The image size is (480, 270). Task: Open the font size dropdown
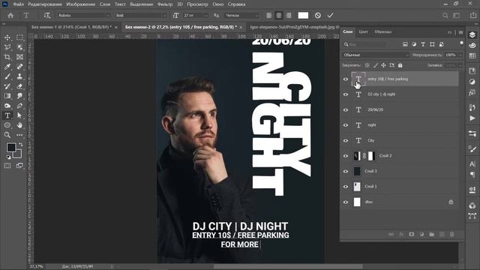click(x=206, y=15)
